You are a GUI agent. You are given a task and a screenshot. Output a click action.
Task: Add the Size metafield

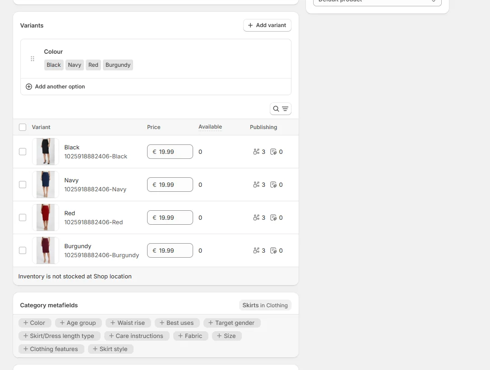[x=227, y=336]
